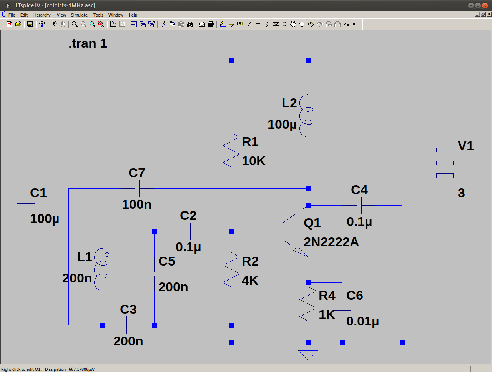
Task: Click capacitor C5's '200n' value
Action: tap(173, 287)
